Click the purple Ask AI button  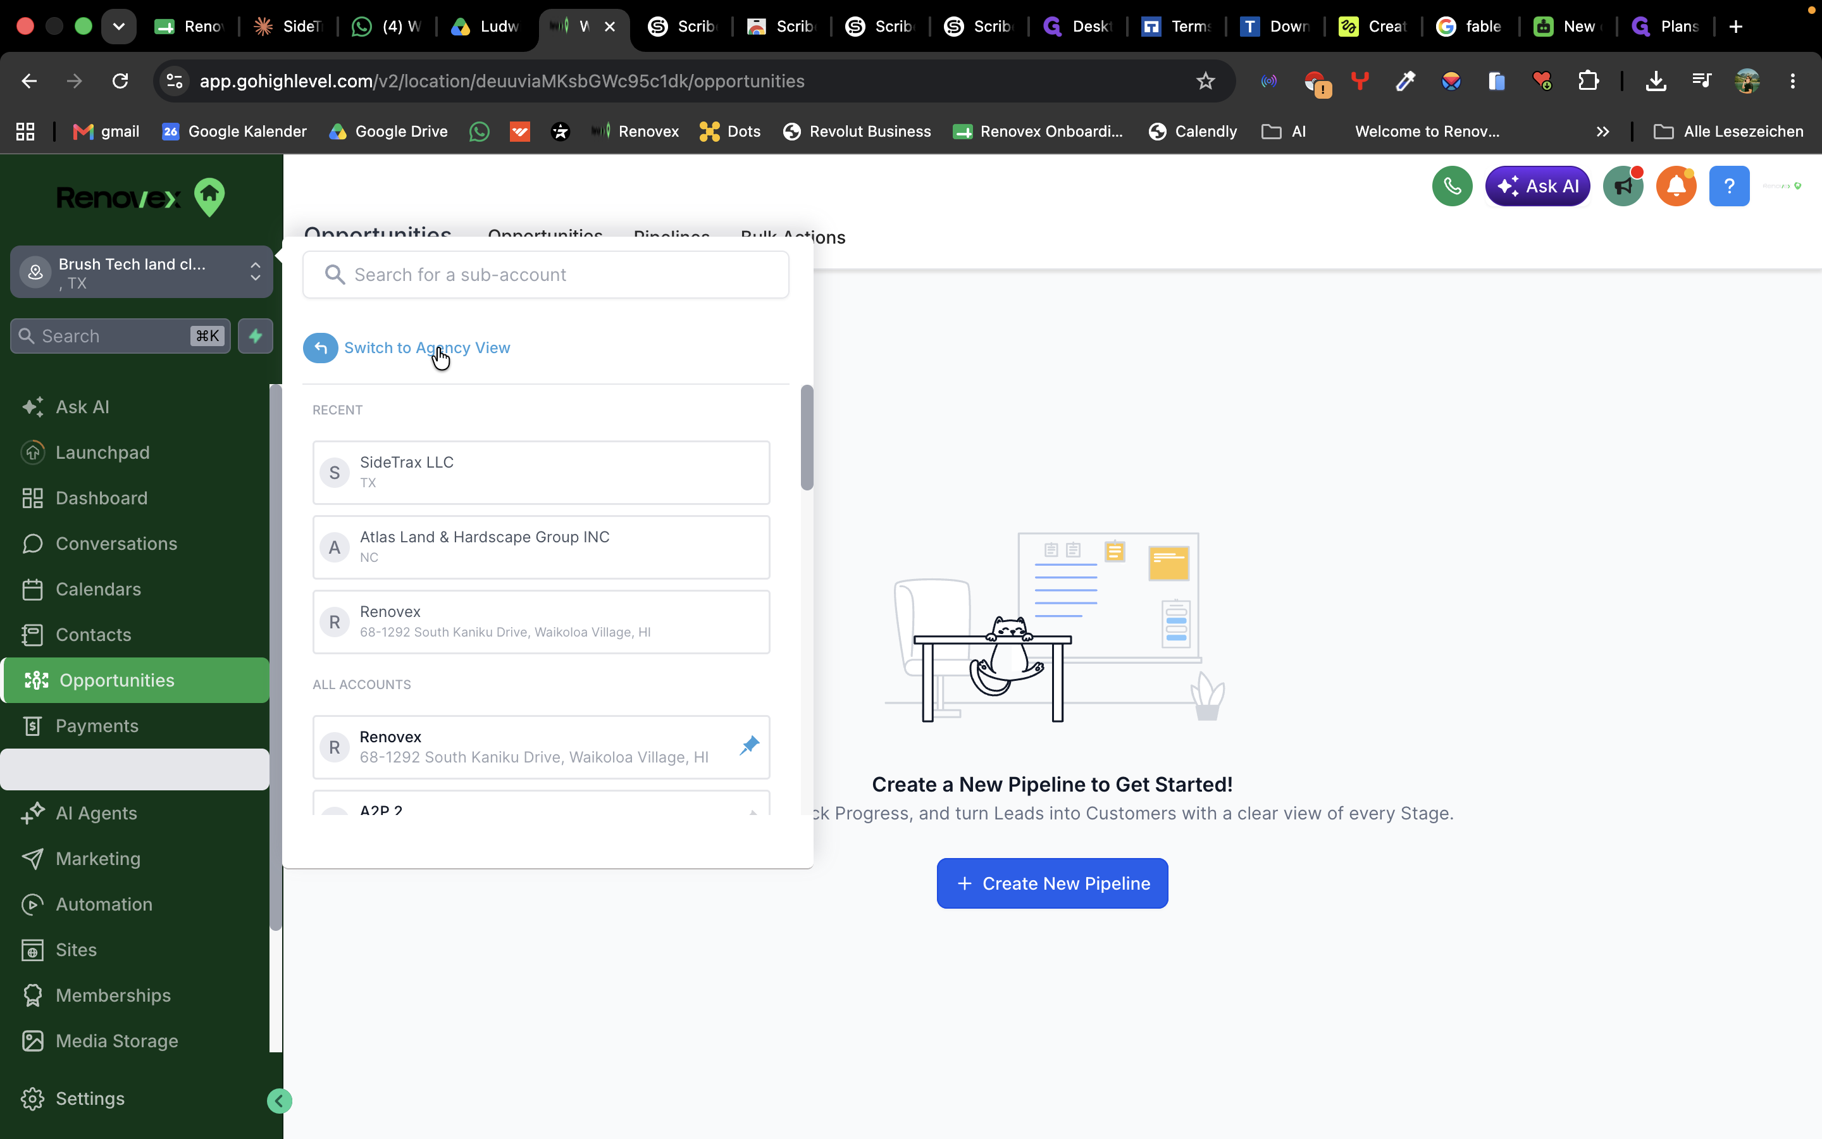point(1537,186)
